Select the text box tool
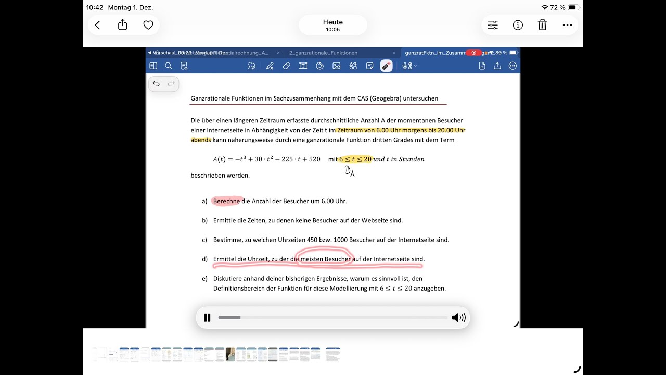This screenshot has height=375, width=666. point(303,66)
